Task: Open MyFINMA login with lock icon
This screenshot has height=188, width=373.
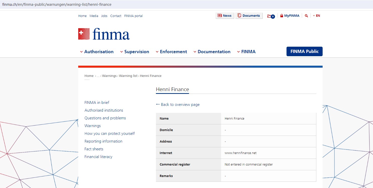Action: (x=290, y=16)
